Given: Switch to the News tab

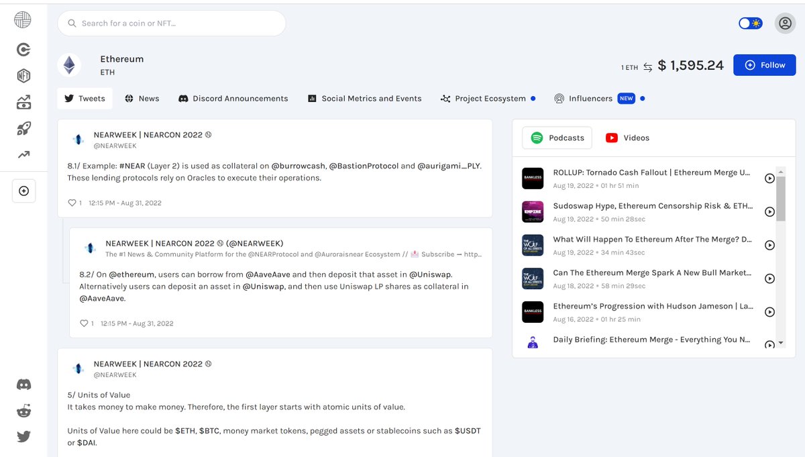Looking at the screenshot, I should [142, 99].
